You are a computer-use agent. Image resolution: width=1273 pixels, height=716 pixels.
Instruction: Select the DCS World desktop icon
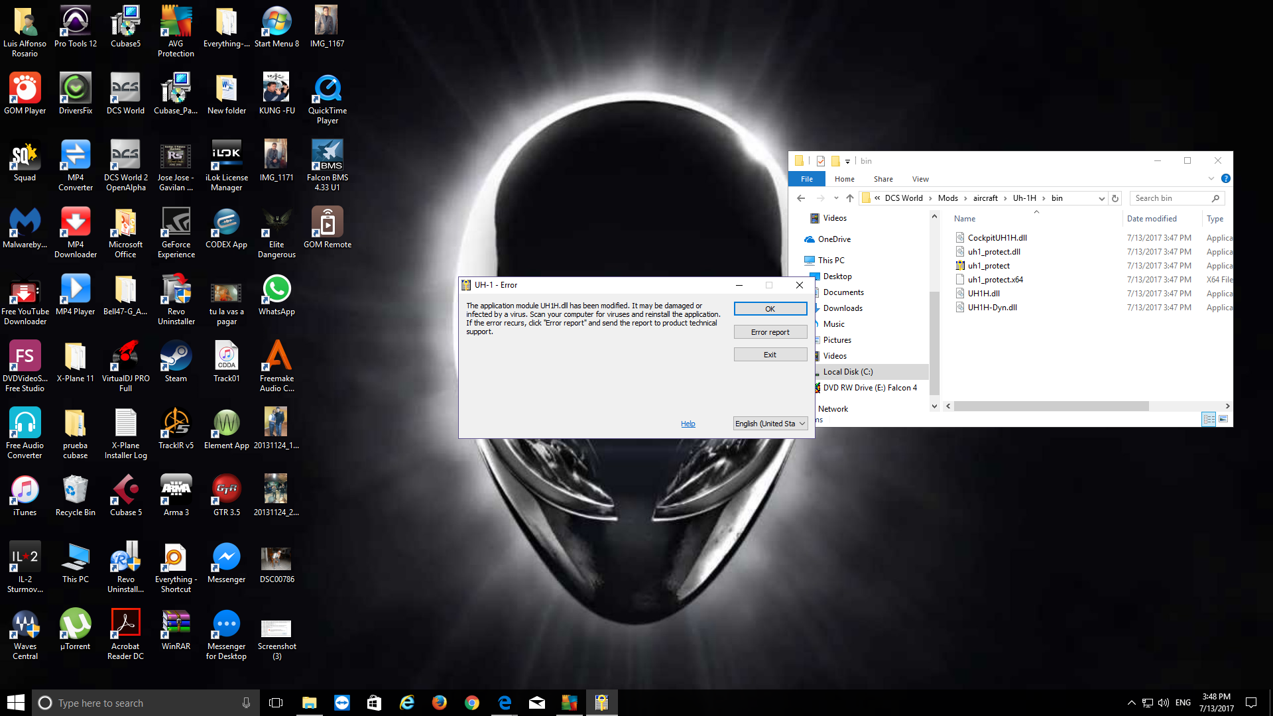click(125, 93)
